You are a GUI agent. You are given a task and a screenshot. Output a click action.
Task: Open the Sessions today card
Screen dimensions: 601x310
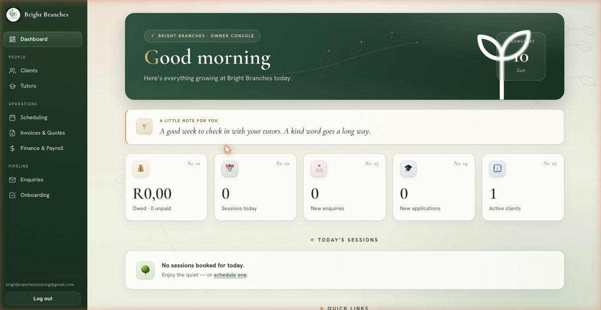(x=255, y=187)
